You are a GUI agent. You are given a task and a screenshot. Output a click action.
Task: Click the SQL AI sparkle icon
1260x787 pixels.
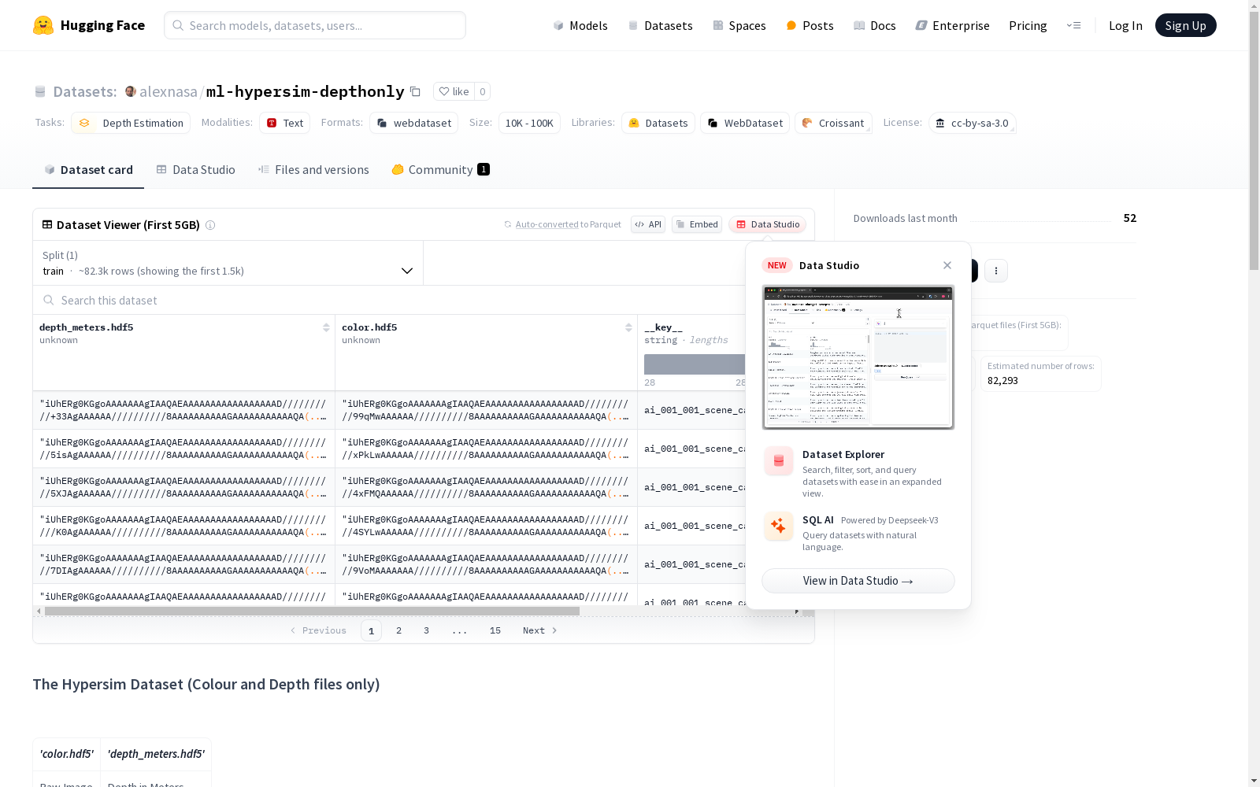click(x=779, y=527)
